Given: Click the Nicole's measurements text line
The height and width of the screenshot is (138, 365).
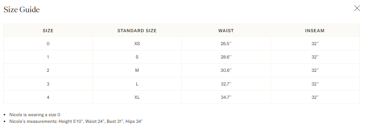Looking at the screenshot, I should [76, 121].
